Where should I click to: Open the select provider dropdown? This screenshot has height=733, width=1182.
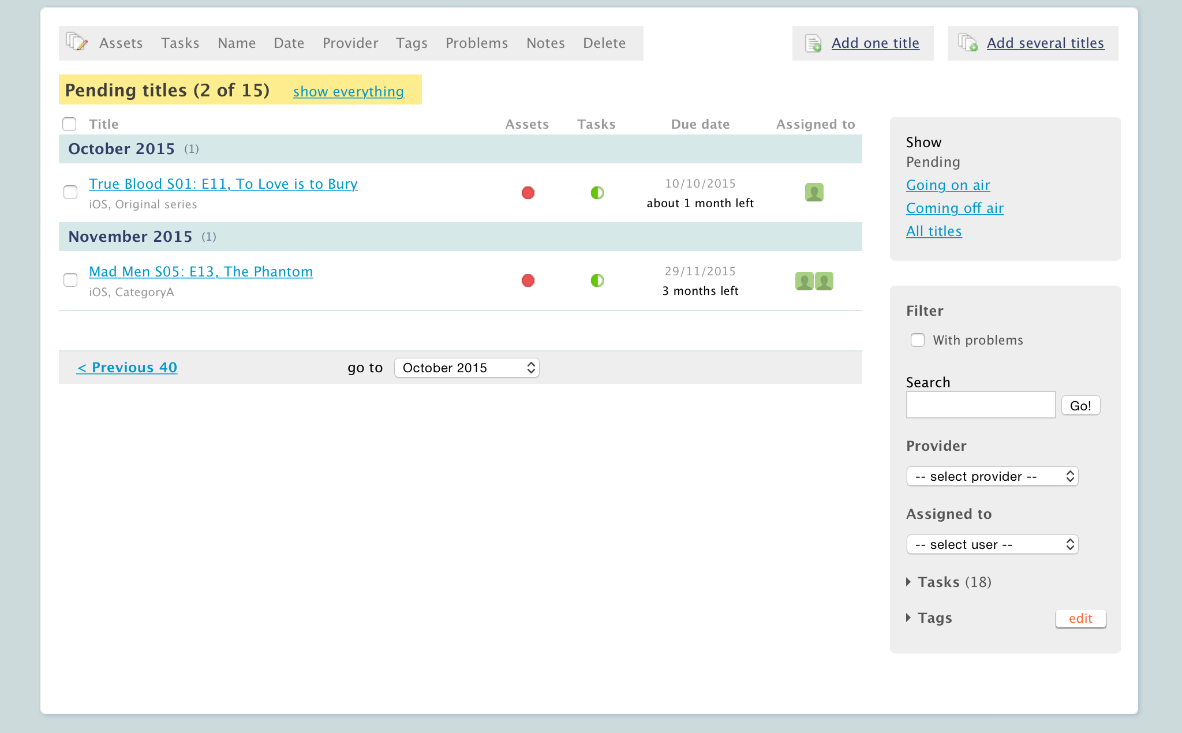coord(992,476)
